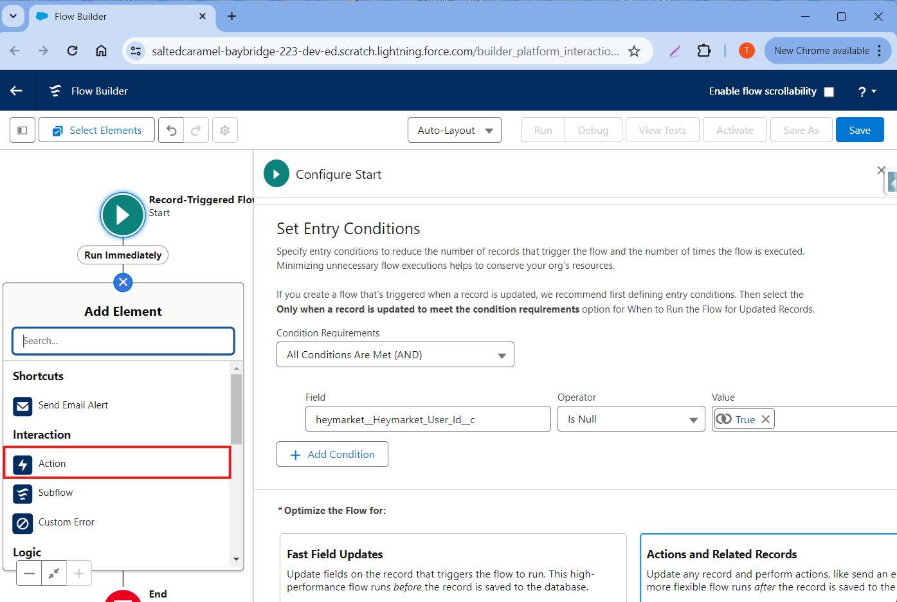Click Add Element list scrollbar thumb
Viewport: 897px width, 602px height.
[x=236, y=409]
